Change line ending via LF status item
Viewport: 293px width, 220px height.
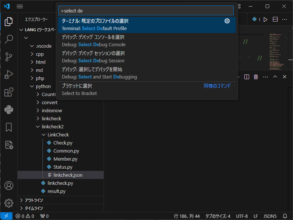coord(256,216)
